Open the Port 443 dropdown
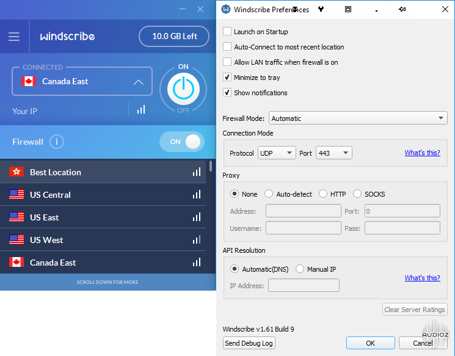455x356 pixels. pyautogui.click(x=334, y=153)
